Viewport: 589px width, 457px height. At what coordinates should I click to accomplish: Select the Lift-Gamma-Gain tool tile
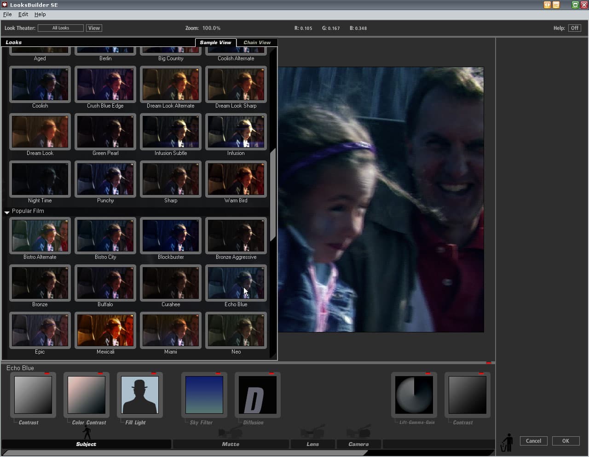pos(414,395)
